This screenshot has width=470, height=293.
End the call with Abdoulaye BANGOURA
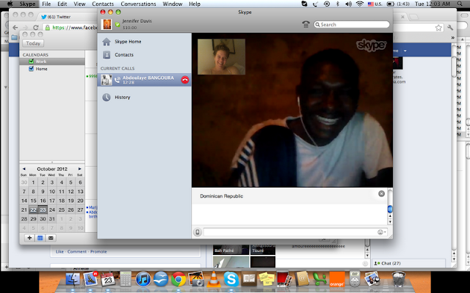coord(185,80)
